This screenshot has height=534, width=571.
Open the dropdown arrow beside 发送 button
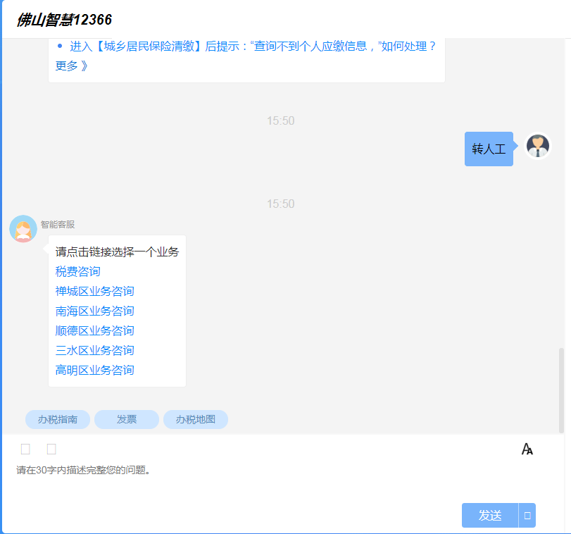point(527,516)
